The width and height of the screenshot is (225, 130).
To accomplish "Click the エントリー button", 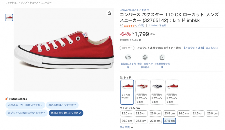I will [x=127, y=48].
